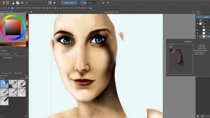Select the Dynamic Brush tool
The image size is (210, 118).
[33, 8]
